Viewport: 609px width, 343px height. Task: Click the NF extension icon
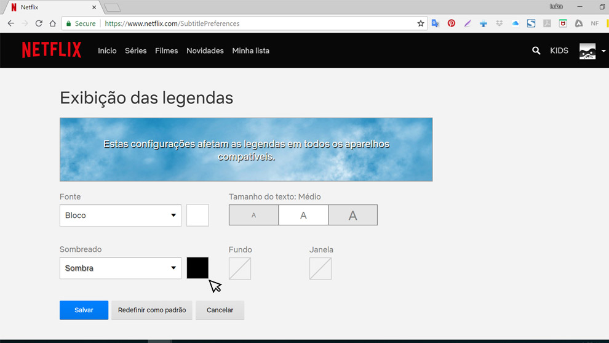pyautogui.click(x=595, y=23)
